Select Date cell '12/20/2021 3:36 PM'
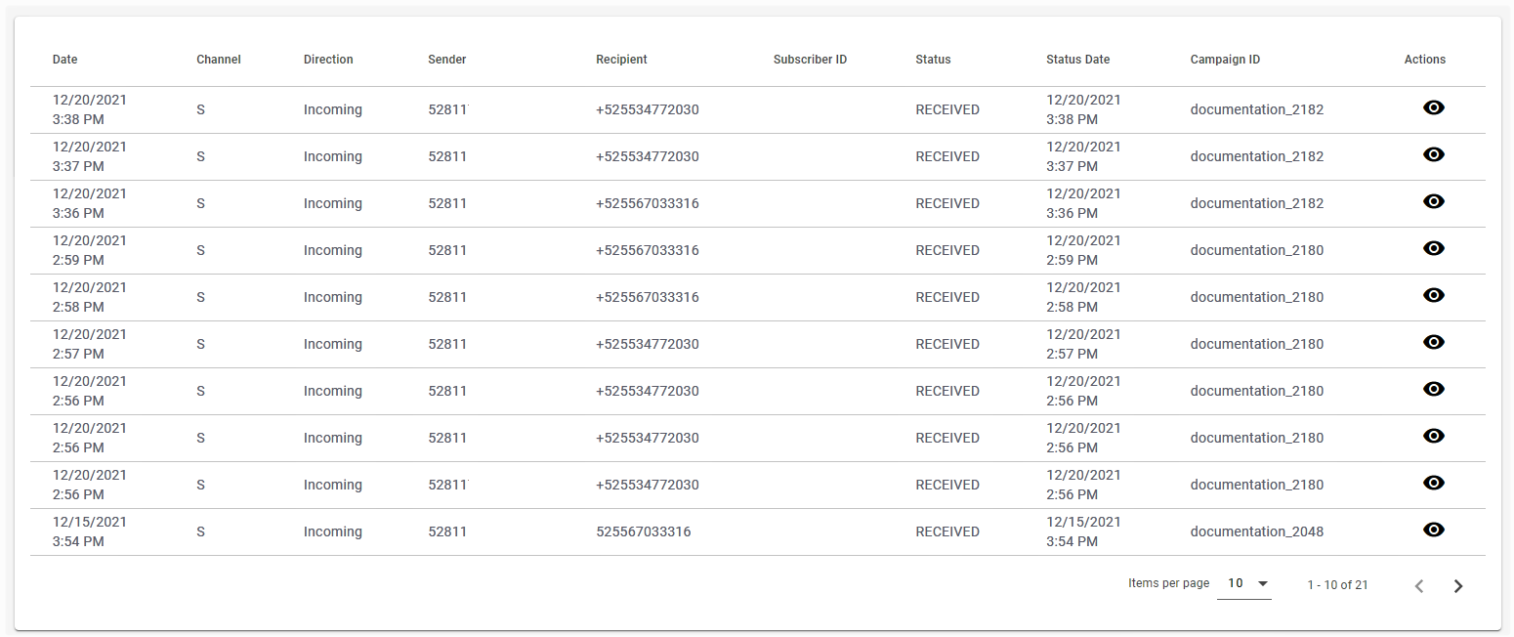The width and height of the screenshot is (1514, 637). (90, 203)
